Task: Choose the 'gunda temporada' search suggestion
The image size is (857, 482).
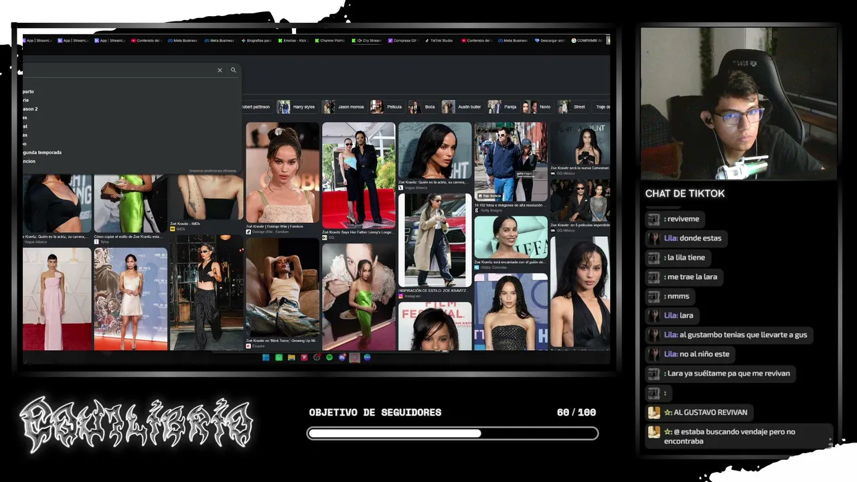Action: point(42,153)
